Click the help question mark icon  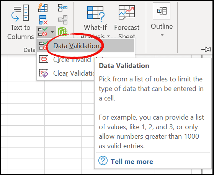[103, 160]
